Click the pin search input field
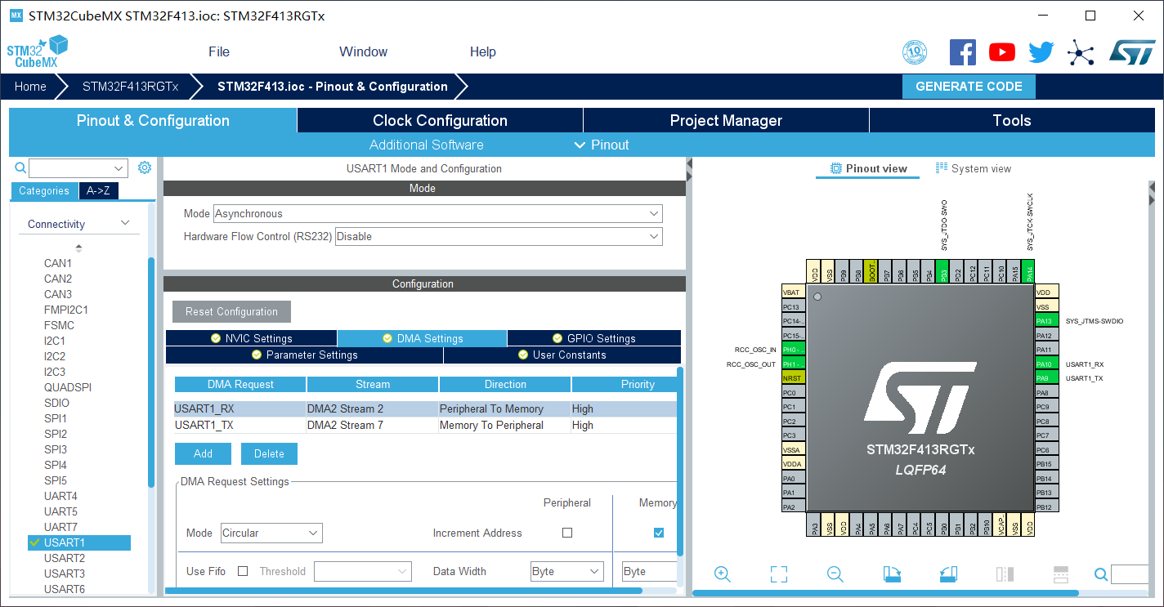Image resolution: width=1164 pixels, height=607 pixels. [1130, 574]
